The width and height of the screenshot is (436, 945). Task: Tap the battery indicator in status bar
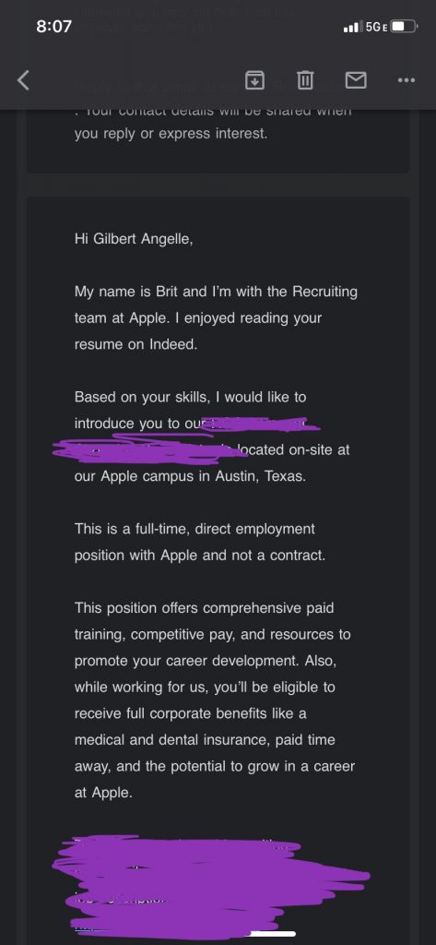coord(404,27)
